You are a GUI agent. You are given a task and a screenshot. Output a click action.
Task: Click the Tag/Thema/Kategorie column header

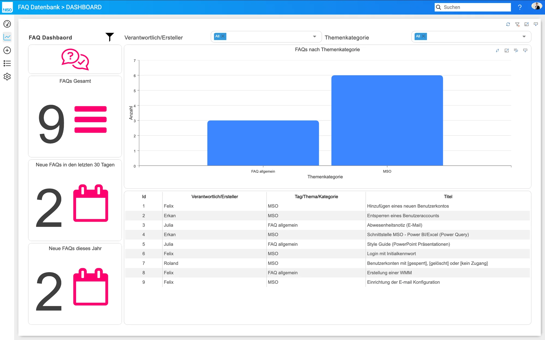pos(316,197)
